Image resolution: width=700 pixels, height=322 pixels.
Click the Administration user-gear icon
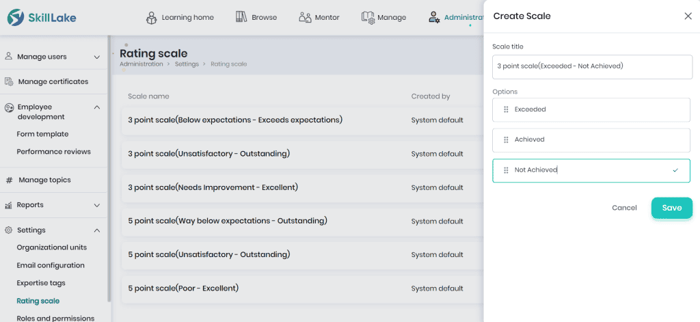(x=434, y=17)
